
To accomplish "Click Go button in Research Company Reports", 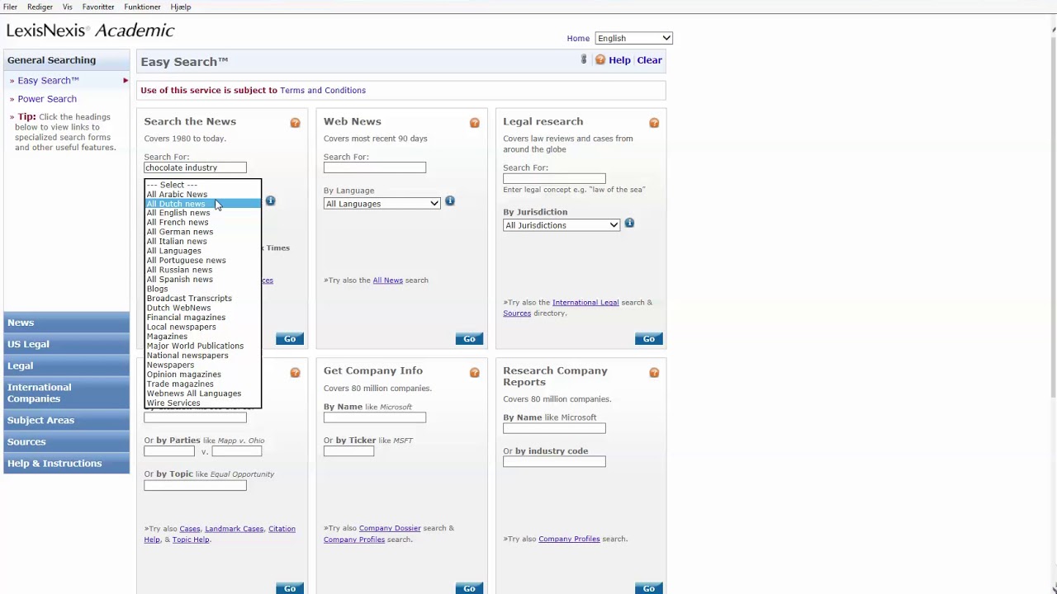I will click(x=649, y=588).
